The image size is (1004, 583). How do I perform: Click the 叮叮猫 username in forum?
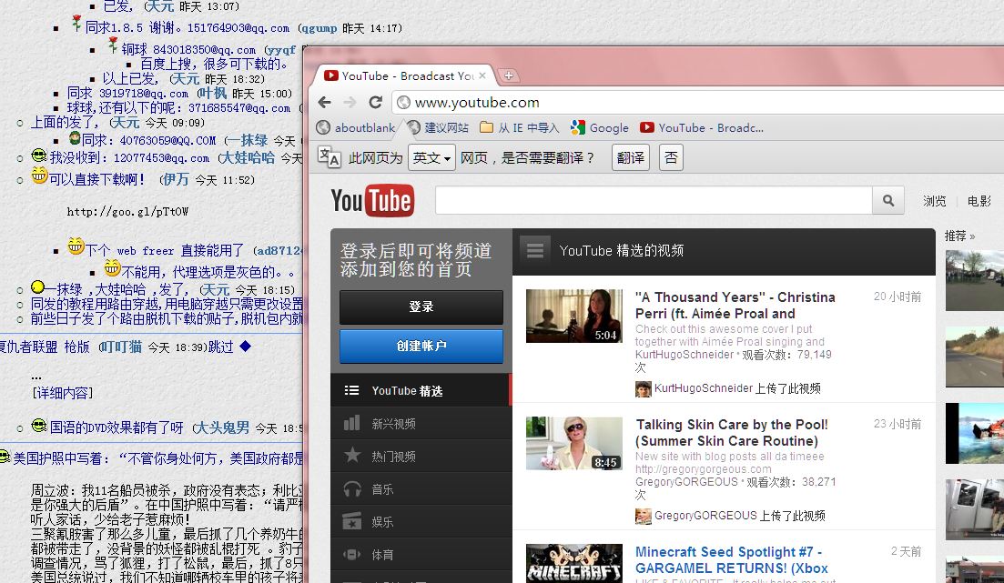point(122,347)
